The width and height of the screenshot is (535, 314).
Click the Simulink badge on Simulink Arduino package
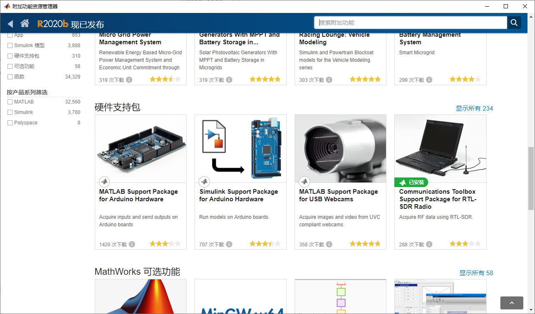[x=204, y=182]
